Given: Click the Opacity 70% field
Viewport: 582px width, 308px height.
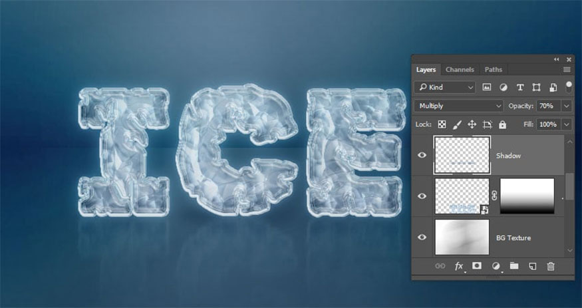Looking at the screenshot, I should (549, 106).
